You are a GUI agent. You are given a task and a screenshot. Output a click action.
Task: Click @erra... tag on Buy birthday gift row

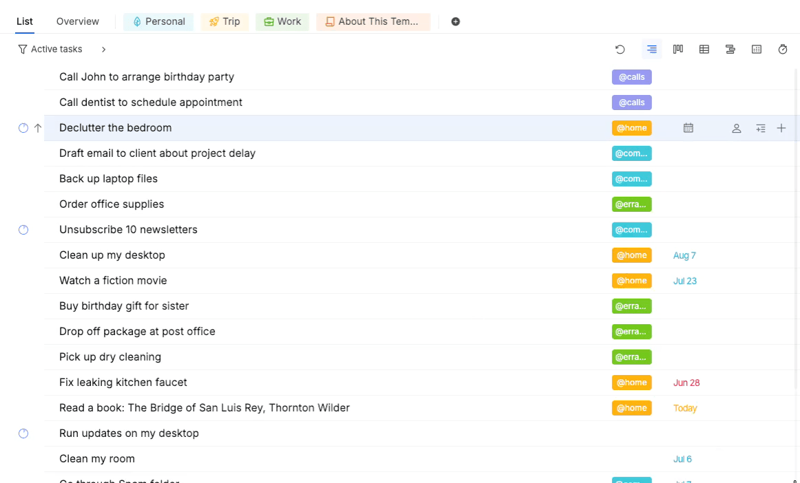click(631, 307)
